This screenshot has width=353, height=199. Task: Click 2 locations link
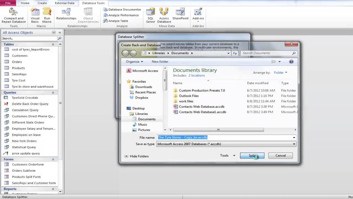[197, 75]
